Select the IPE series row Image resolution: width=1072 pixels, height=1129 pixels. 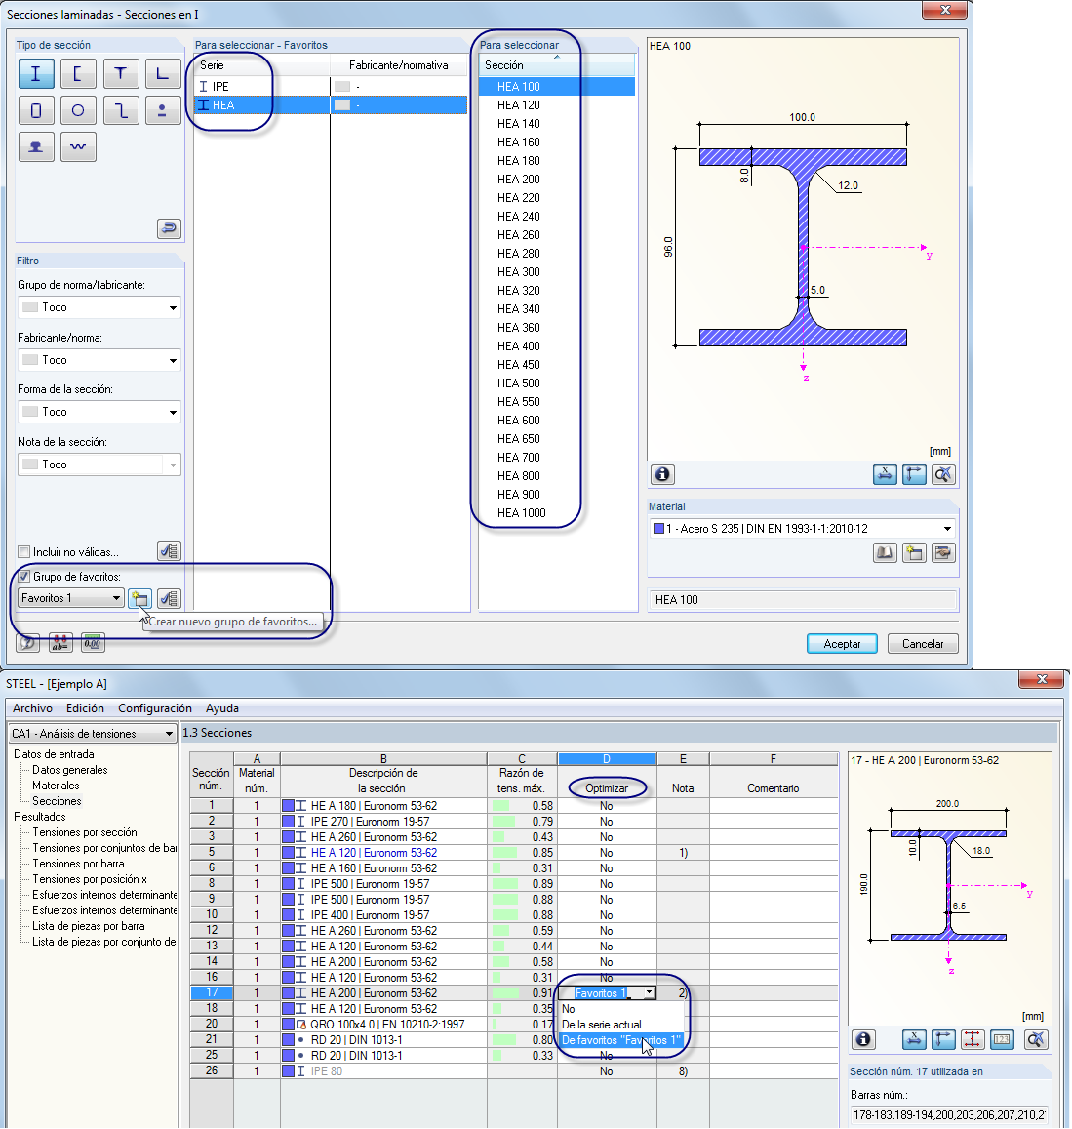pyautogui.click(x=331, y=87)
